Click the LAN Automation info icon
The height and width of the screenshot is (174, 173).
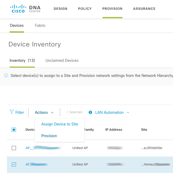[90, 112]
